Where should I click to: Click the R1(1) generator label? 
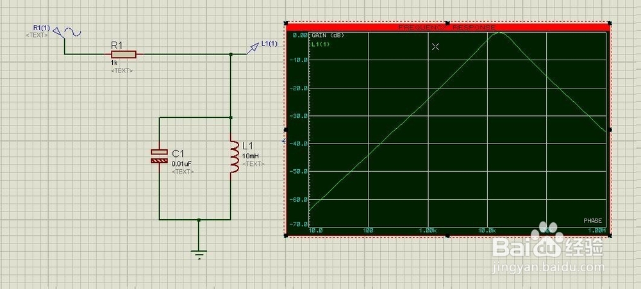[41, 28]
